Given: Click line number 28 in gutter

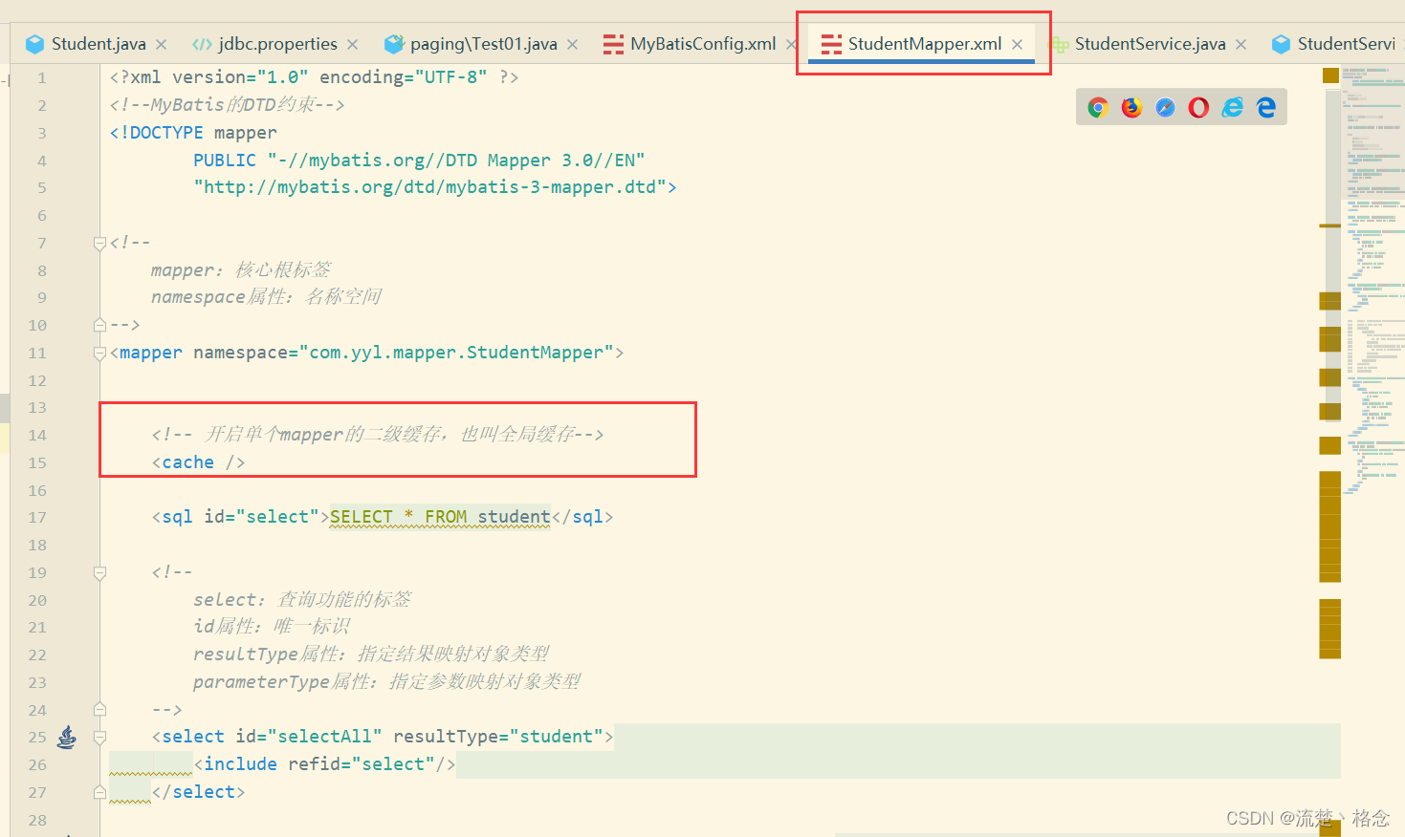Looking at the screenshot, I should point(37,820).
